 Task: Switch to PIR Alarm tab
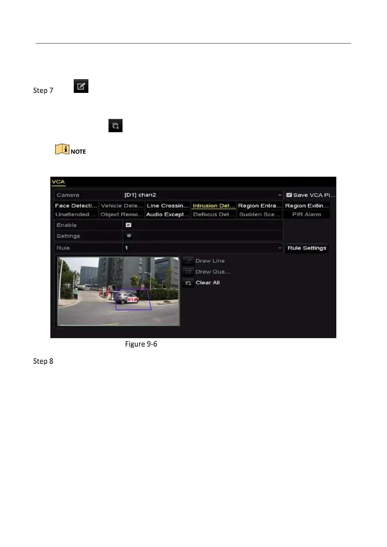pyautogui.click(x=307, y=214)
